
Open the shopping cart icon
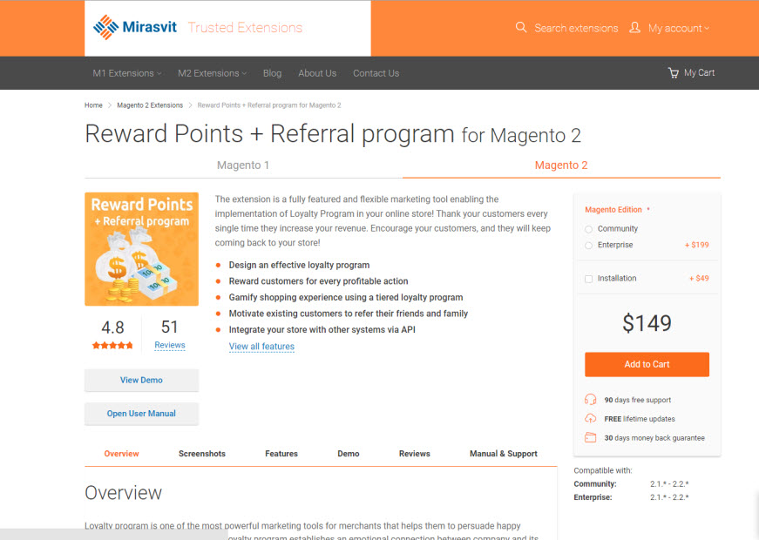coord(673,73)
